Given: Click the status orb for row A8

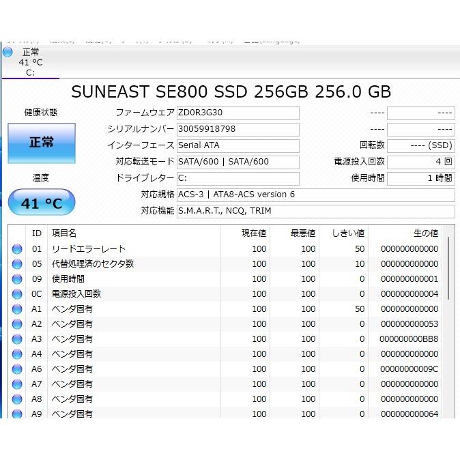Looking at the screenshot, I should 17,399.
